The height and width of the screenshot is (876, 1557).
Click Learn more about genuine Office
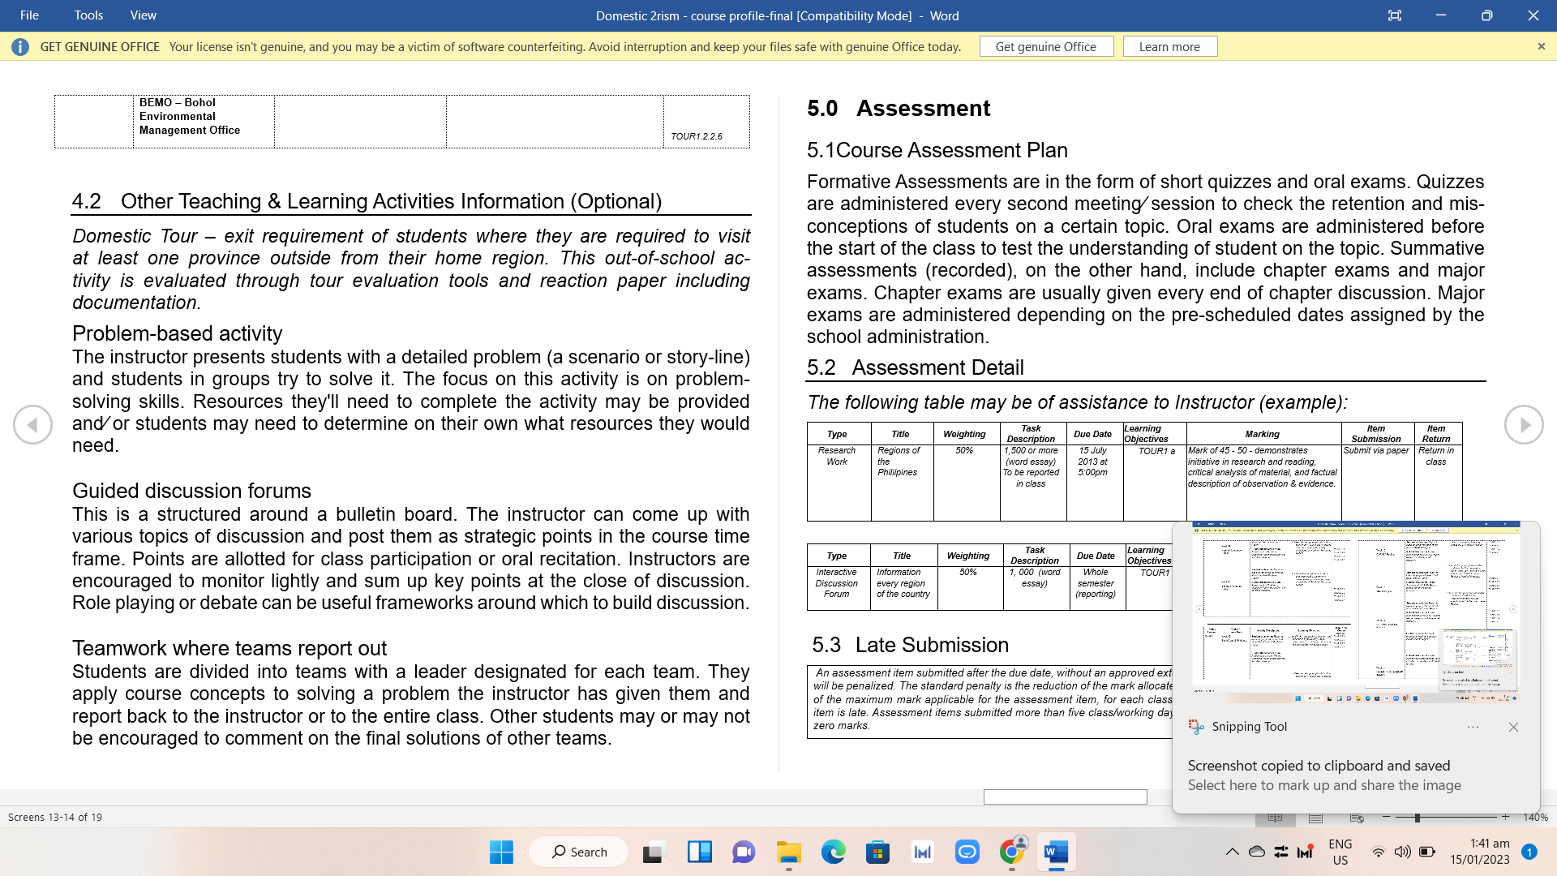point(1169,46)
